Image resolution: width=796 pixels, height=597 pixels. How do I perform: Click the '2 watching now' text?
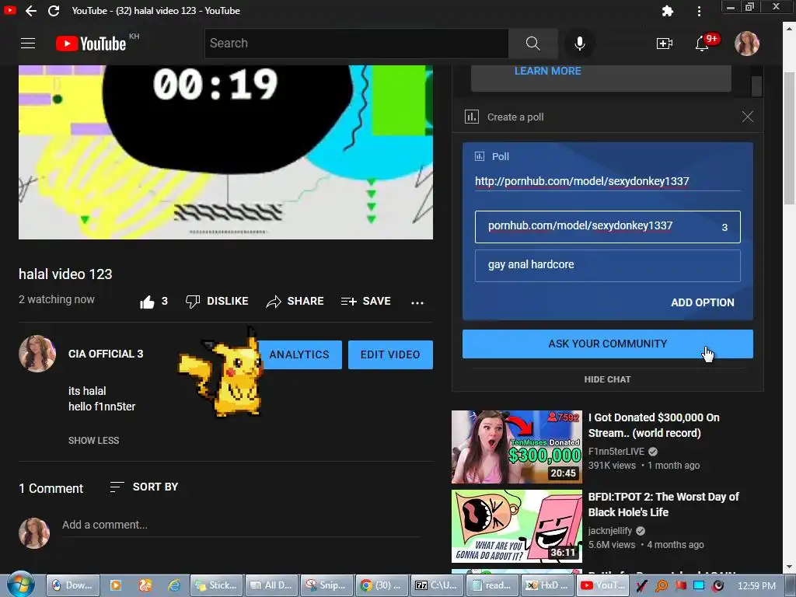56,299
